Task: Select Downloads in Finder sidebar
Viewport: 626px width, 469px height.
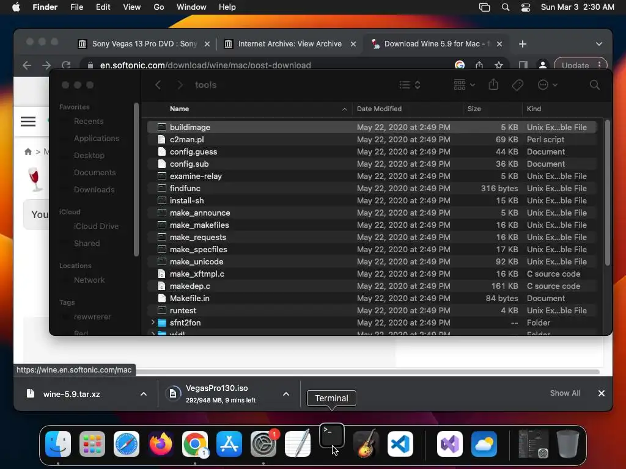Action: [x=94, y=190]
